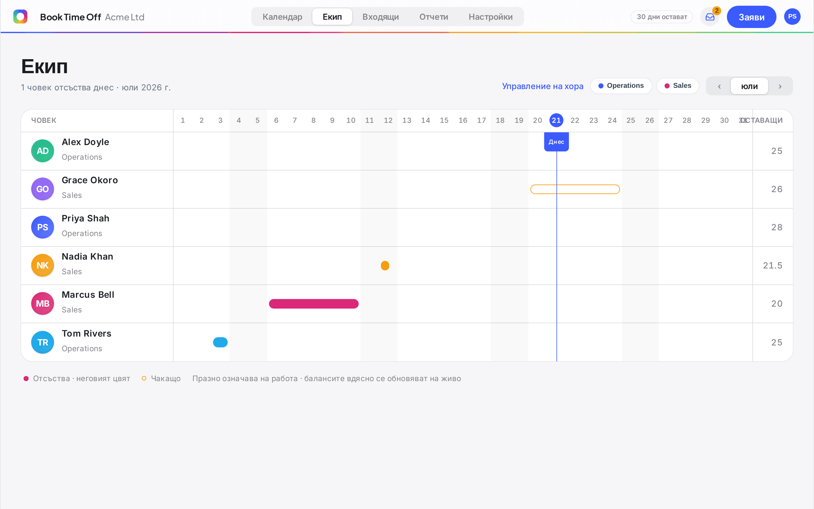This screenshot has height=509, width=814.
Task: Open the inbox notifications icon
Action: (710, 17)
